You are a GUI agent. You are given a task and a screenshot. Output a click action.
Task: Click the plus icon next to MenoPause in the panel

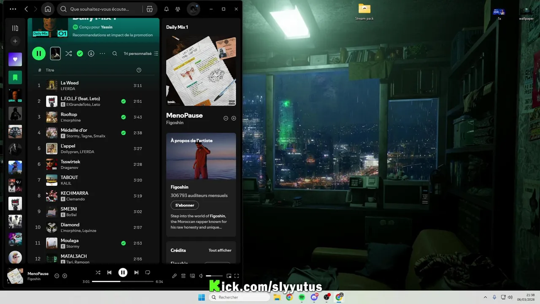[234, 118]
